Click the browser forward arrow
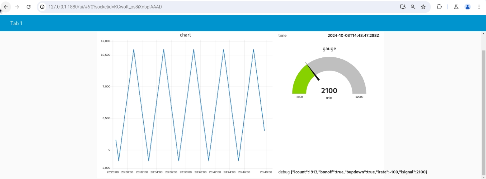 pos(17,7)
